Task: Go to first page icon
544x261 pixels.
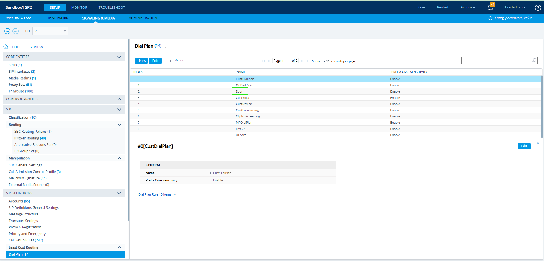Action: (263, 61)
